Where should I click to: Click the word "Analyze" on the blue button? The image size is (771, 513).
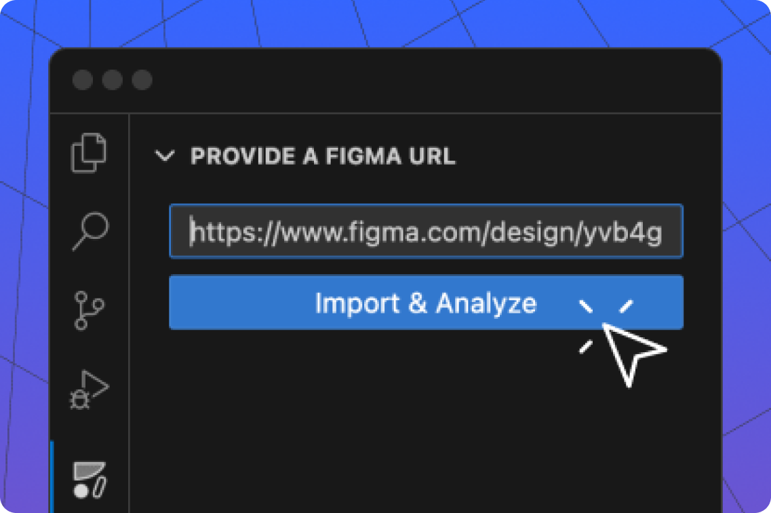point(486,303)
